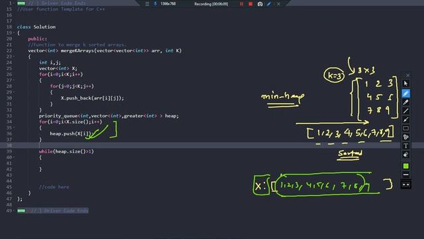This screenshot has width=424, height=239.
Task: Click line number 33 in gutter
Action: coord(9,116)
